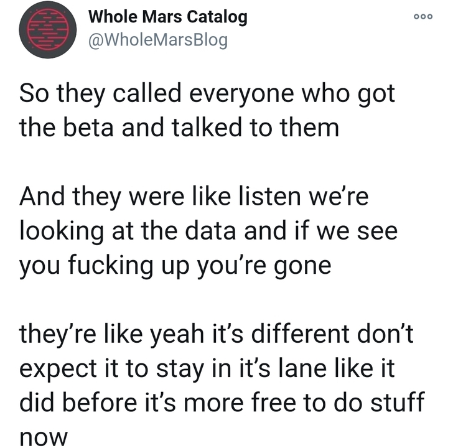
Task: Click the word 'looking' in the tweet
Action: (x=61, y=232)
